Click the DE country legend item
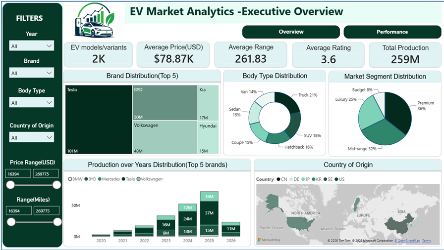The width and height of the screenshot is (444, 250). coord(294,179)
